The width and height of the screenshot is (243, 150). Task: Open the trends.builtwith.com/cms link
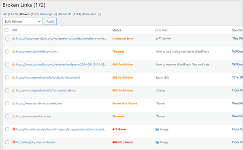tap(37, 52)
